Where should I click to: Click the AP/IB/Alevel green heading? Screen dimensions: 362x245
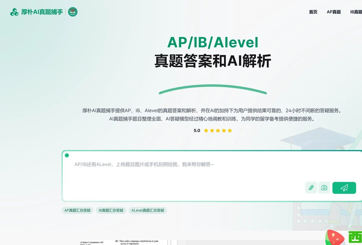[x=213, y=43]
